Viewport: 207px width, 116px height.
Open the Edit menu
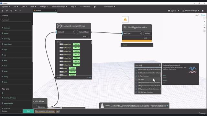click(24, 6)
